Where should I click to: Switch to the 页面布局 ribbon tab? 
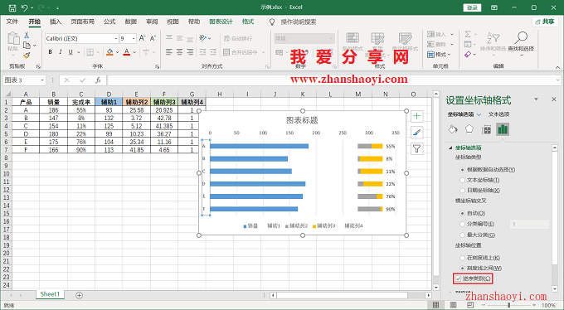coord(82,22)
